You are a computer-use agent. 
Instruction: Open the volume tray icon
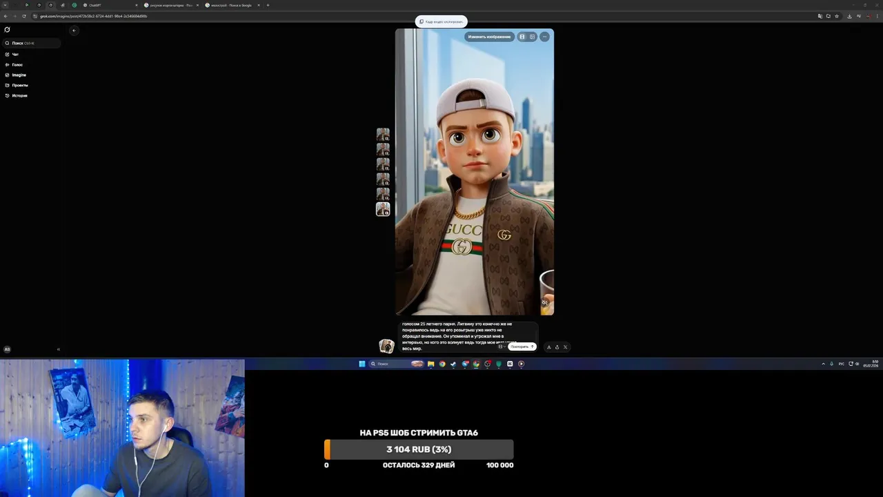click(x=857, y=364)
